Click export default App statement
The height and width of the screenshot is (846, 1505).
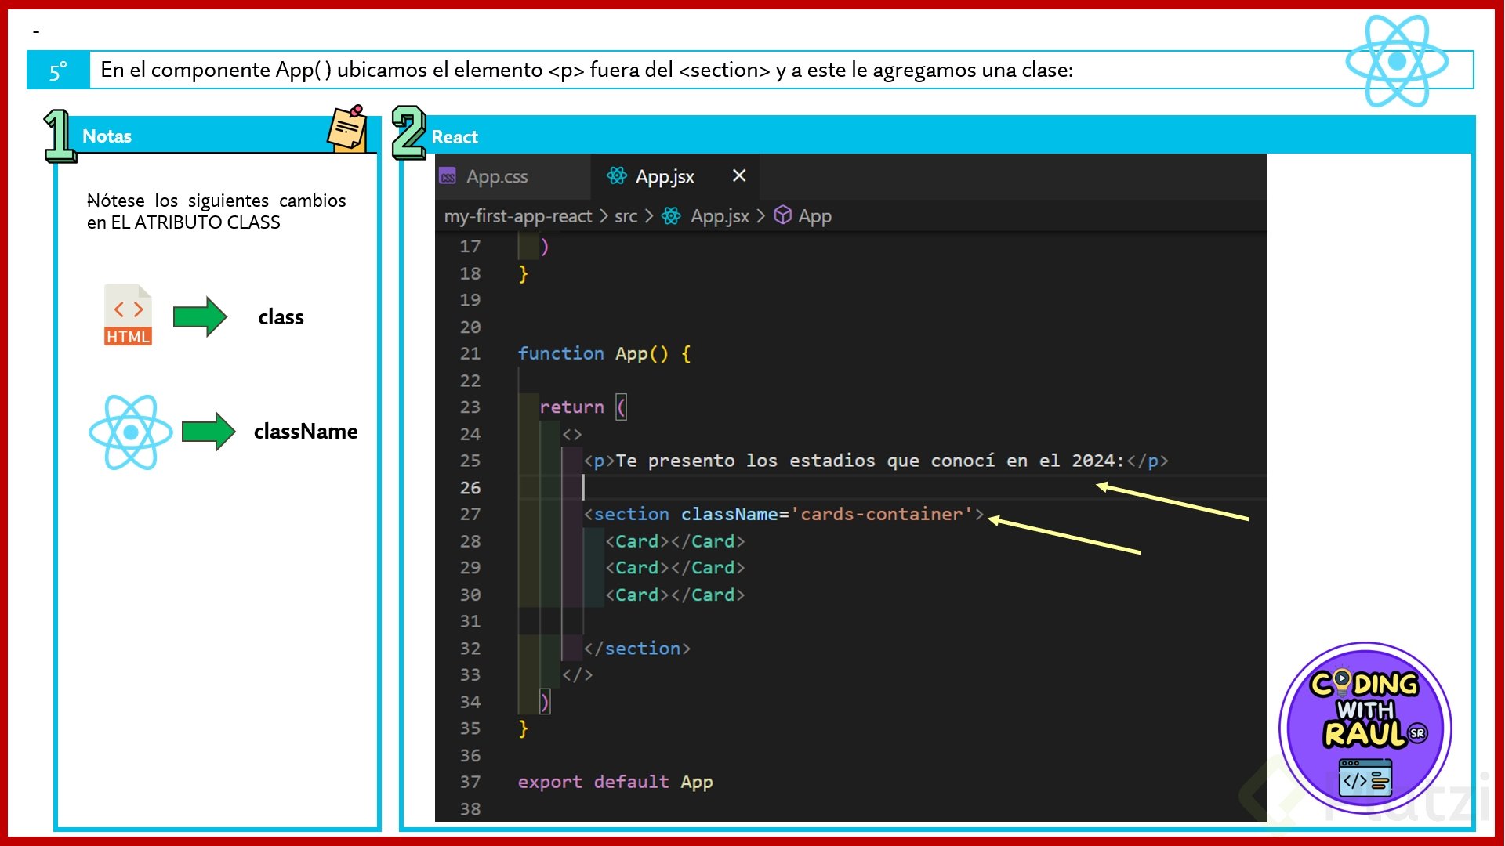615,782
